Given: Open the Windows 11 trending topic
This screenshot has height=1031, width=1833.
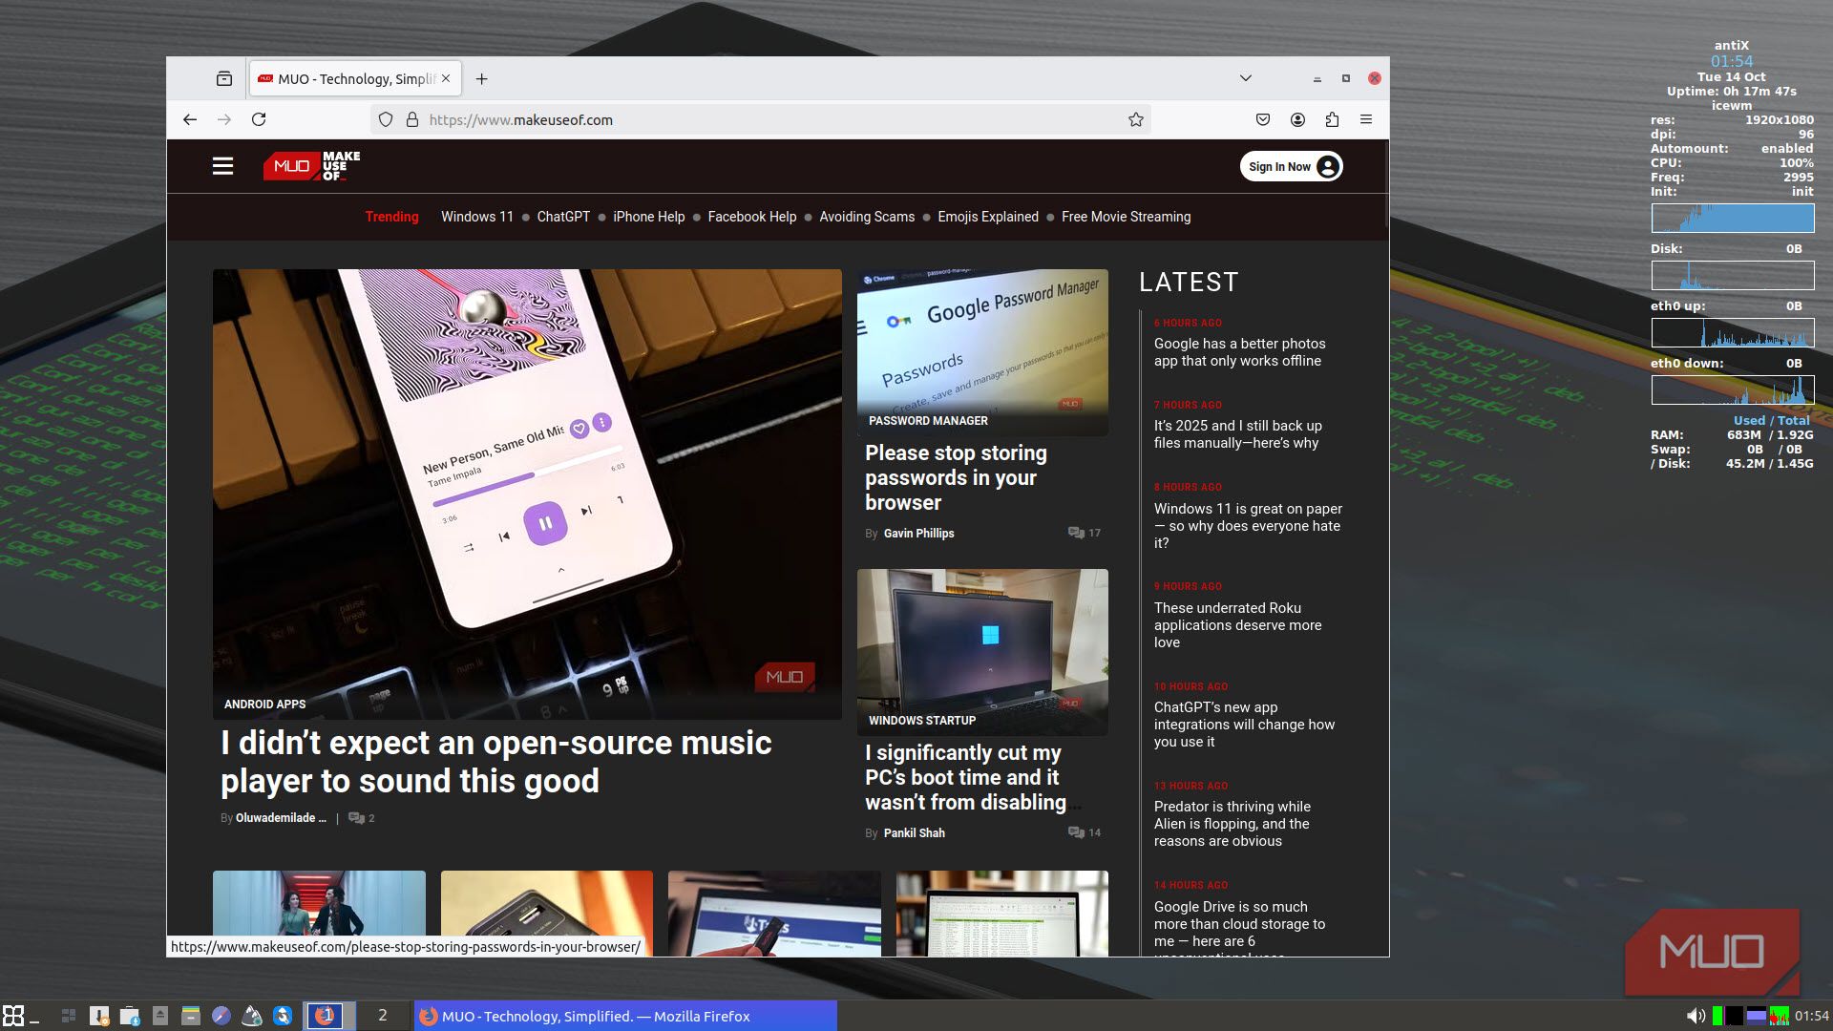Looking at the screenshot, I should click(477, 217).
